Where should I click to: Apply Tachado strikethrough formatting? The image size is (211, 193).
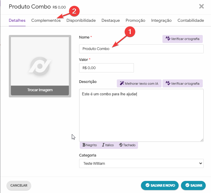click(x=127, y=145)
